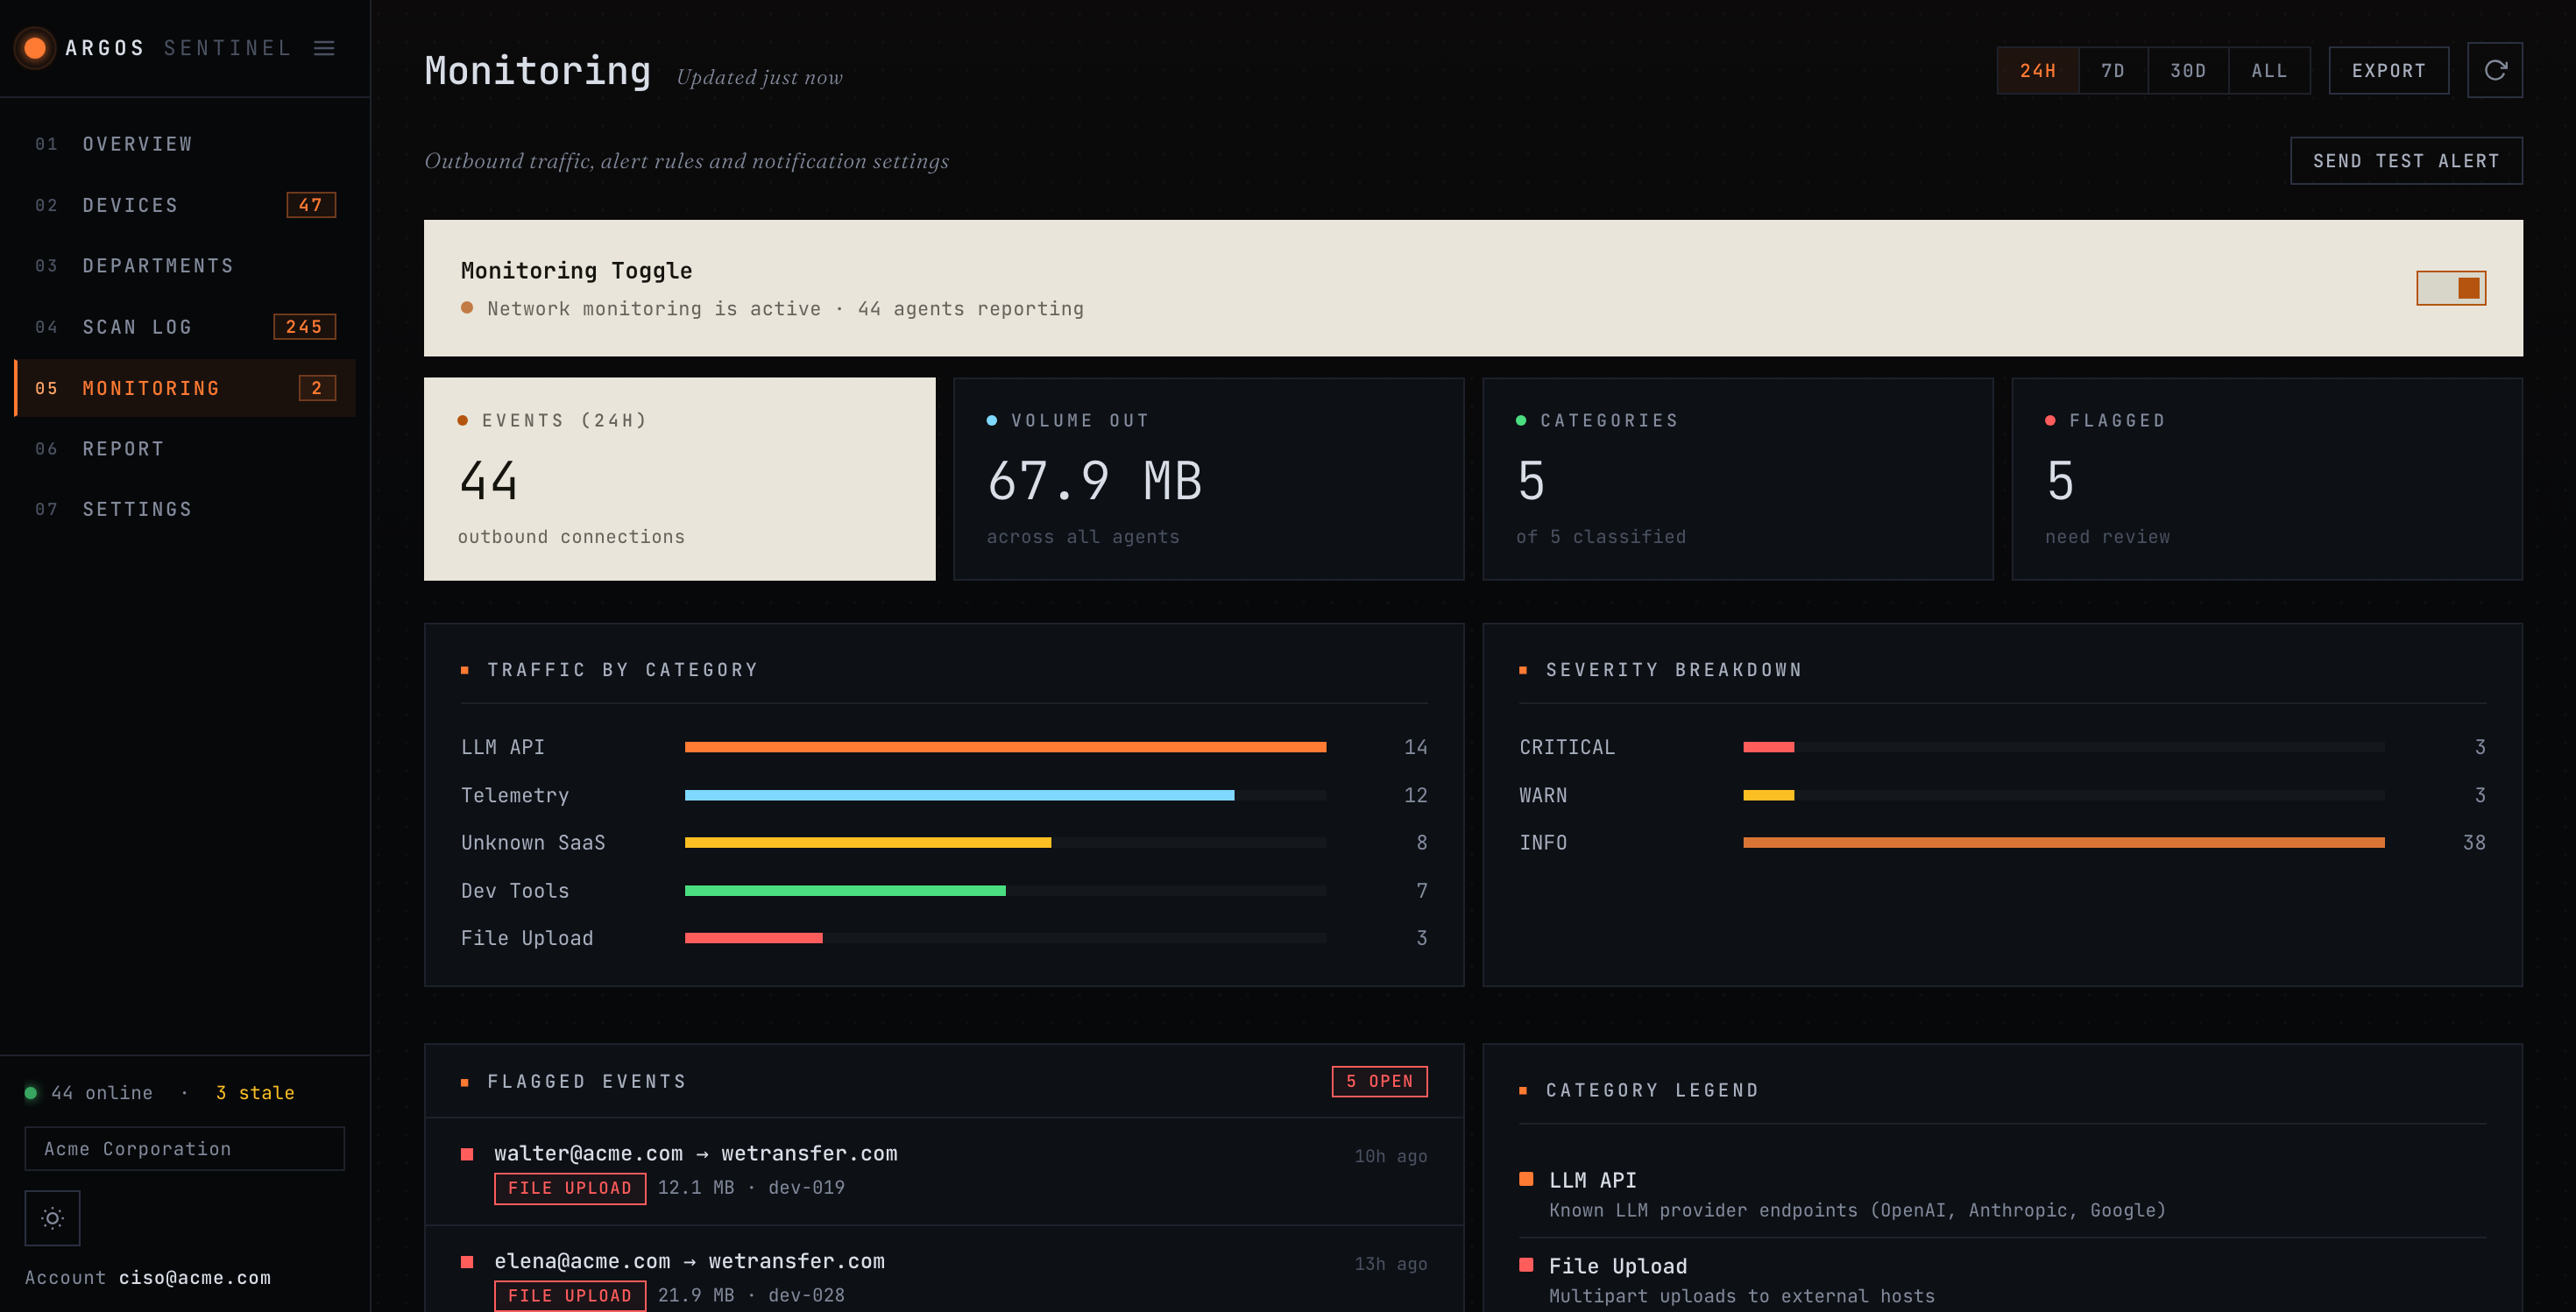2576x1312 pixels.
Task: Switch time range to 7D
Action: (2113, 70)
